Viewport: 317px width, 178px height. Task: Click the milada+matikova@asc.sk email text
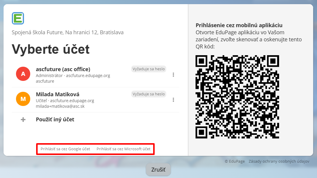(60, 106)
